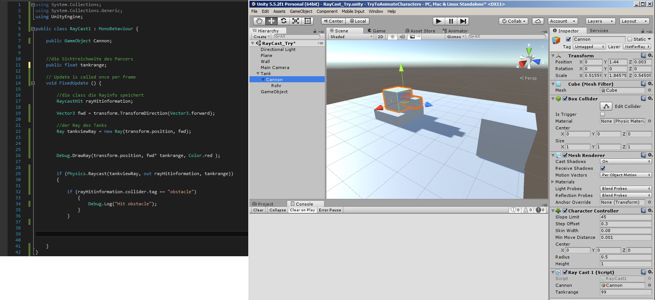Click the scene orientation gizmo

529,58
